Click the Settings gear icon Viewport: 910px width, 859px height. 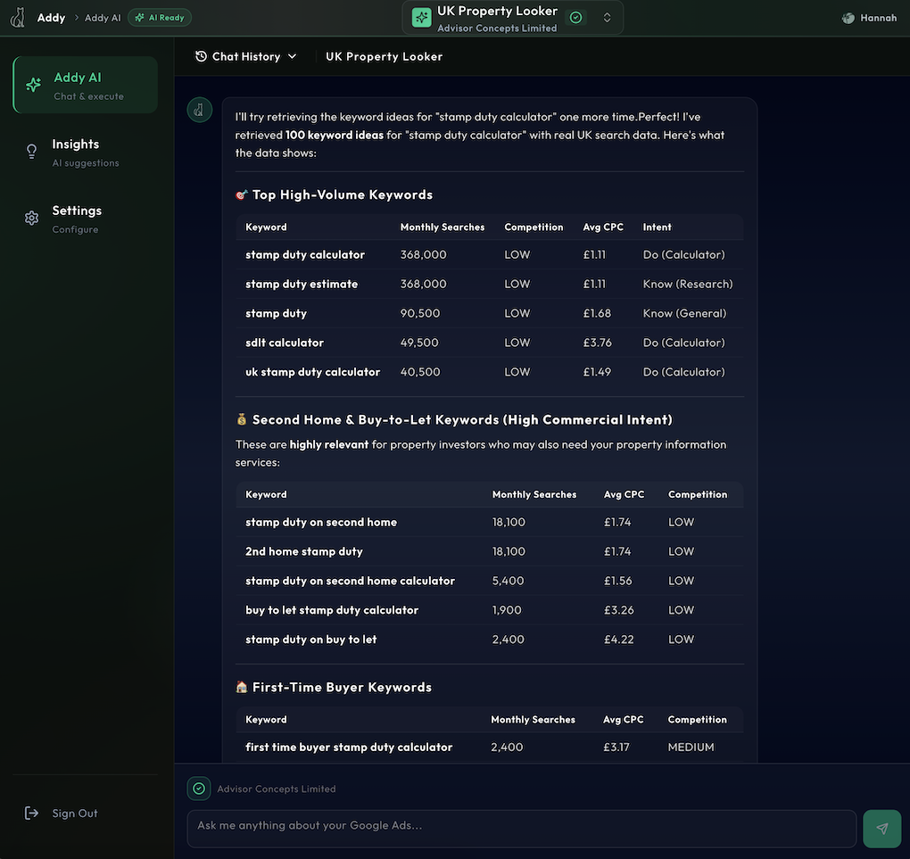pos(32,219)
